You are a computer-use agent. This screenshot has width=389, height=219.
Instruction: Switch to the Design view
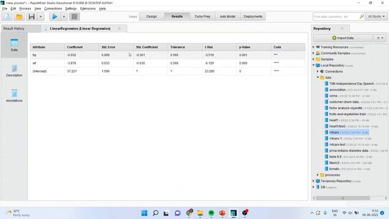[x=151, y=16]
